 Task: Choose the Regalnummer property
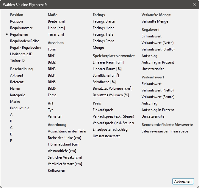[21, 28]
